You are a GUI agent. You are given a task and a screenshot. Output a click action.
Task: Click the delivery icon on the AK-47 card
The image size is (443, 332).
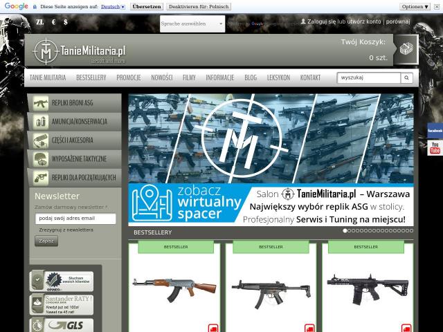pyautogui.click(x=213, y=329)
